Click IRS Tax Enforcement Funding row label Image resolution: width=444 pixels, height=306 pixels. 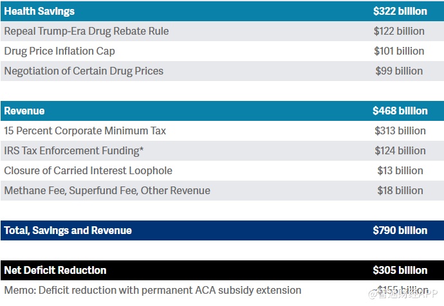74,150
